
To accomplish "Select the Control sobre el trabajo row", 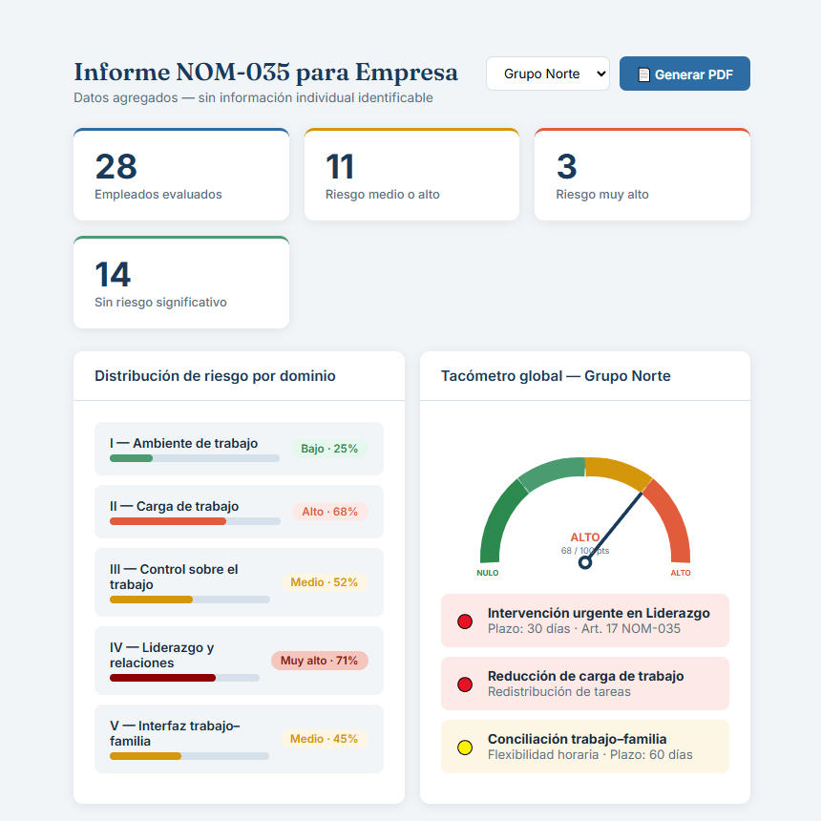I will click(239, 582).
